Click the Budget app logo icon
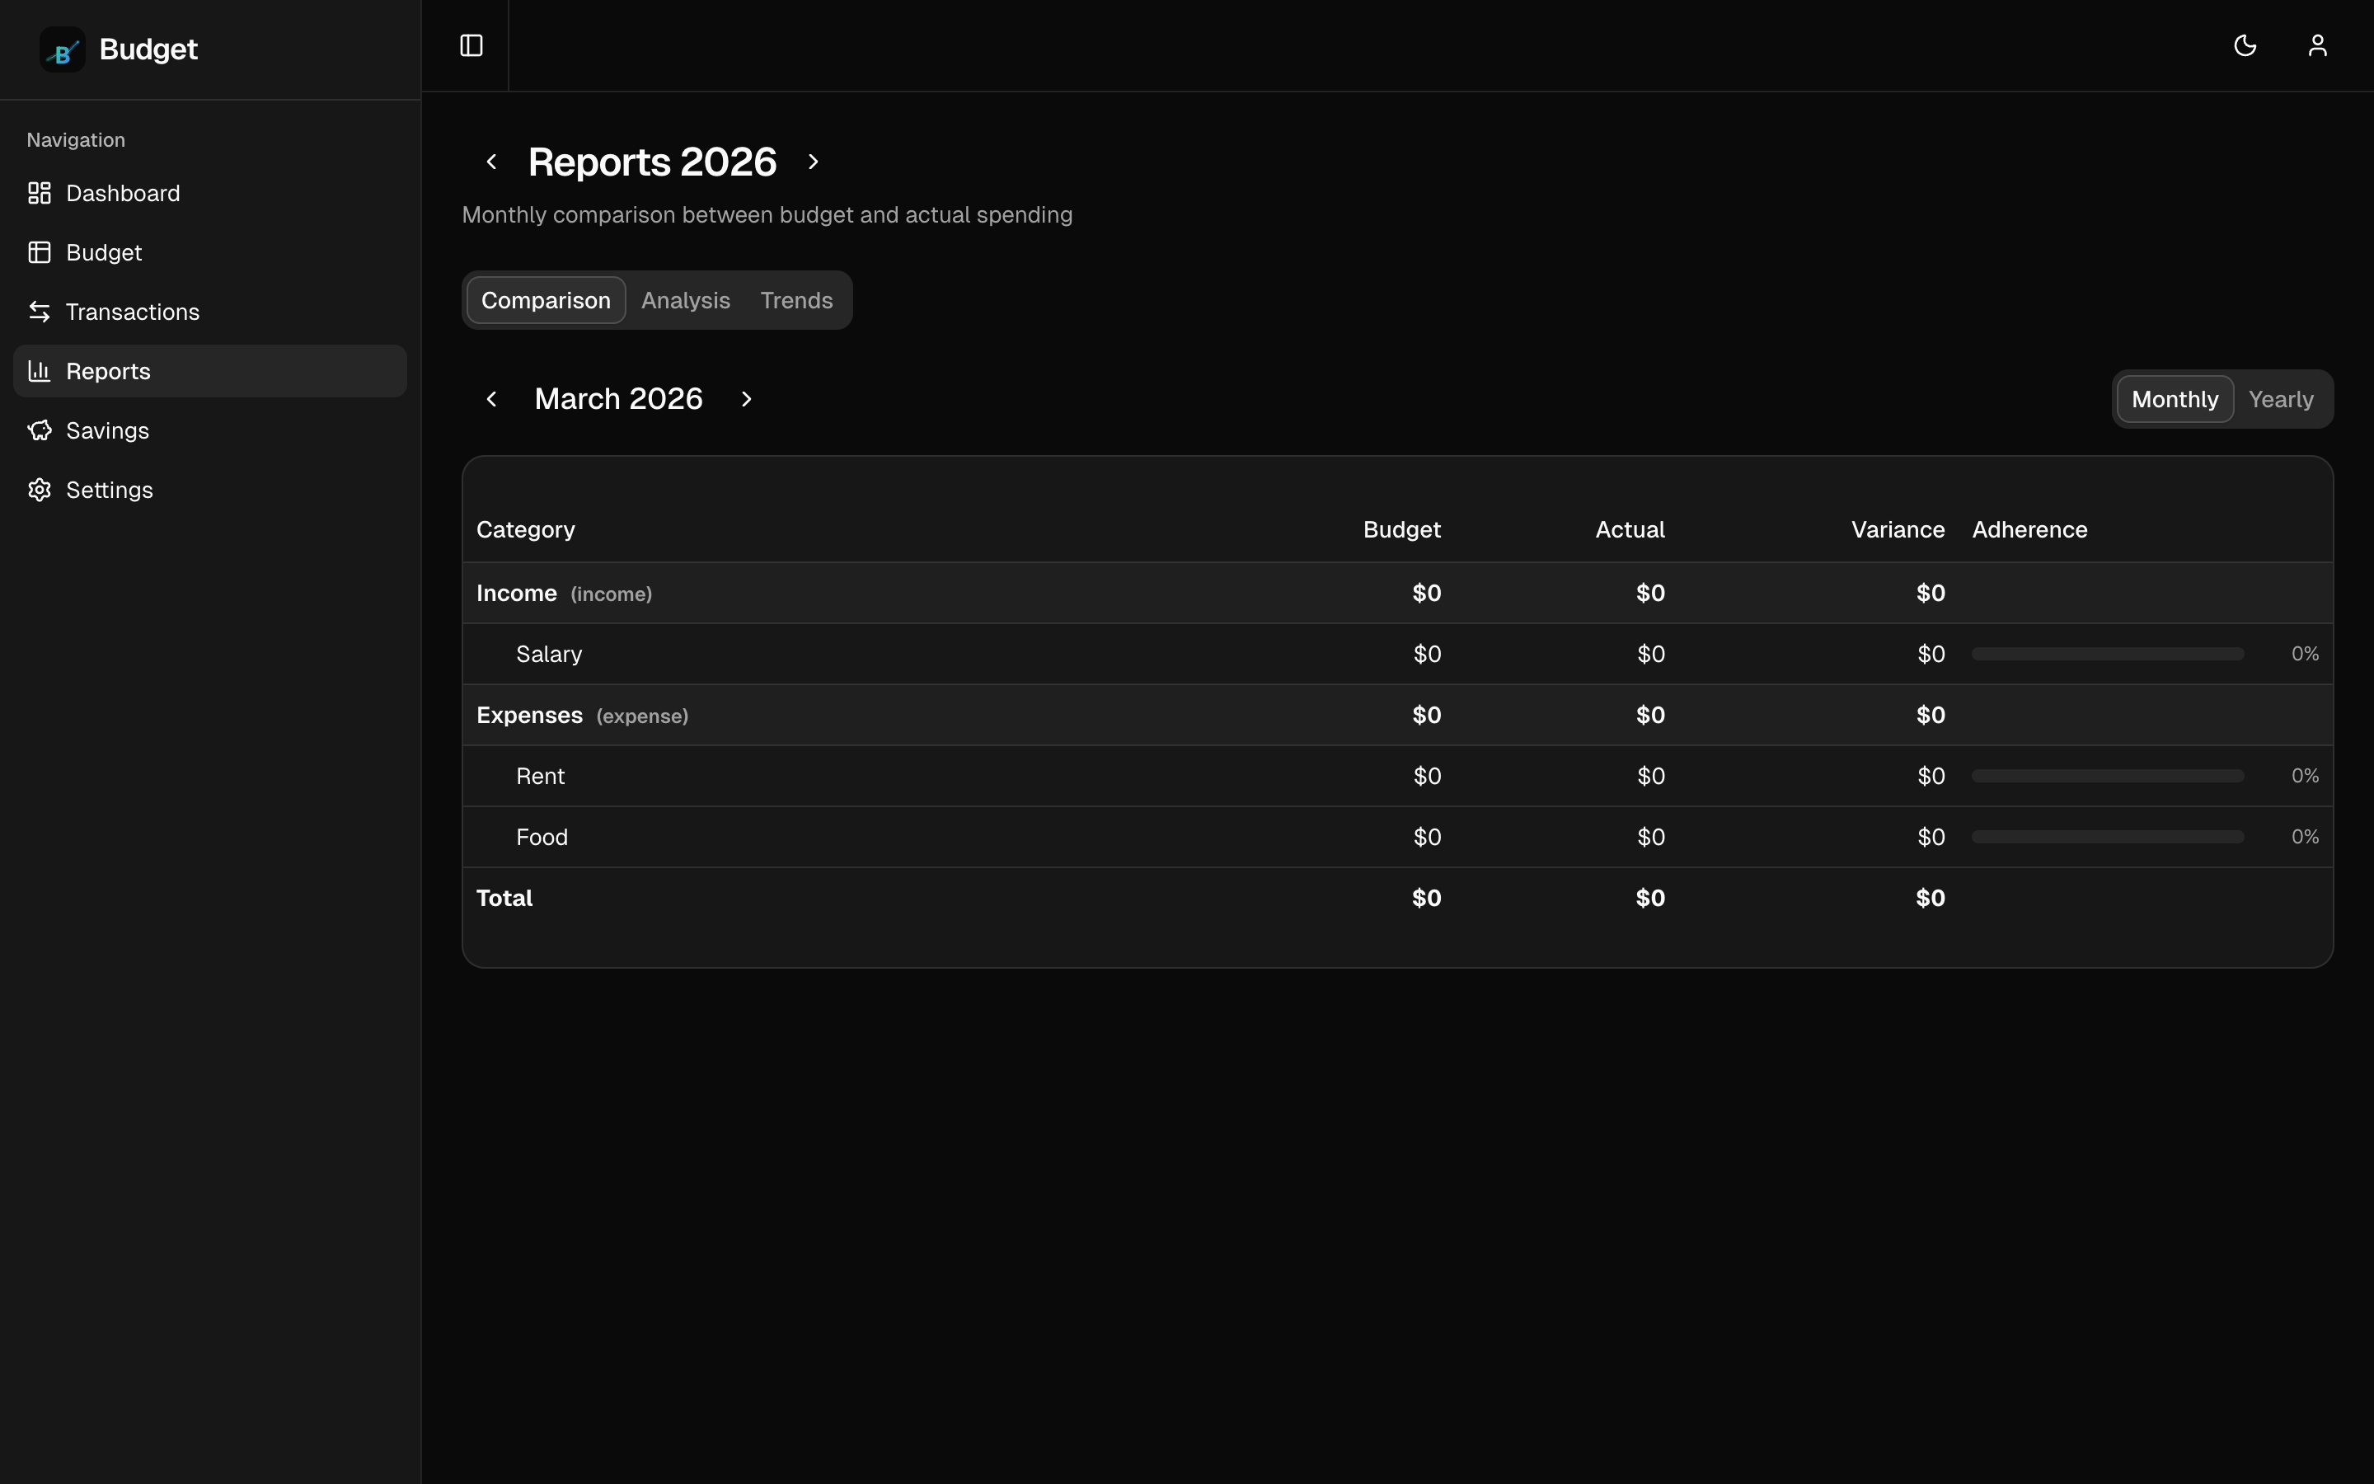Viewport: 2374px width, 1484px height. (61, 49)
